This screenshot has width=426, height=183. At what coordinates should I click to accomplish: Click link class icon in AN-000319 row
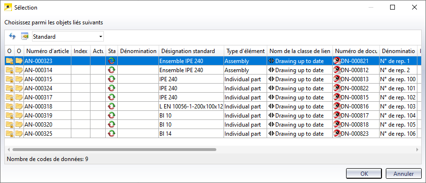tap(271, 116)
